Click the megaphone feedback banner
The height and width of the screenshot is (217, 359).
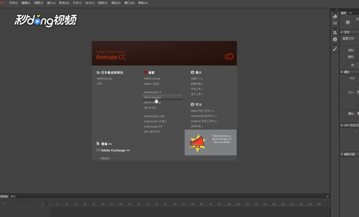[x=211, y=142]
